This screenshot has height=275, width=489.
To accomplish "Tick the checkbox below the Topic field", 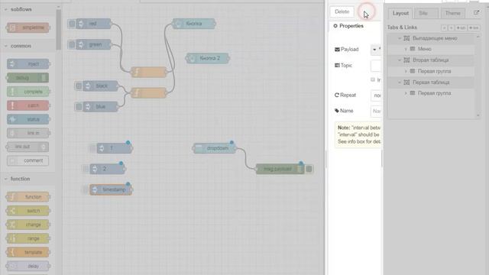I will 373,79.
